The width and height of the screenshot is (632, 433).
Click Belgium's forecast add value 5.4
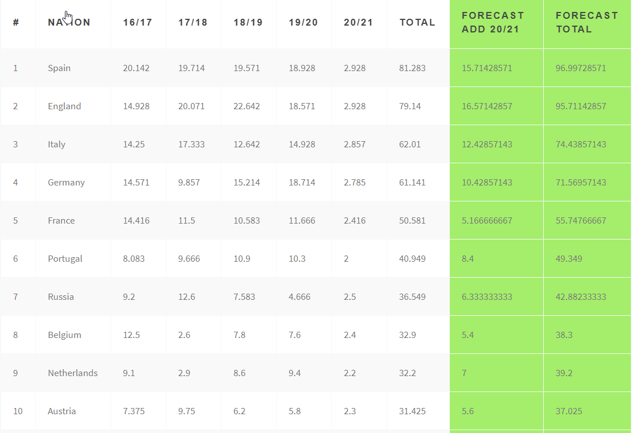click(467, 335)
